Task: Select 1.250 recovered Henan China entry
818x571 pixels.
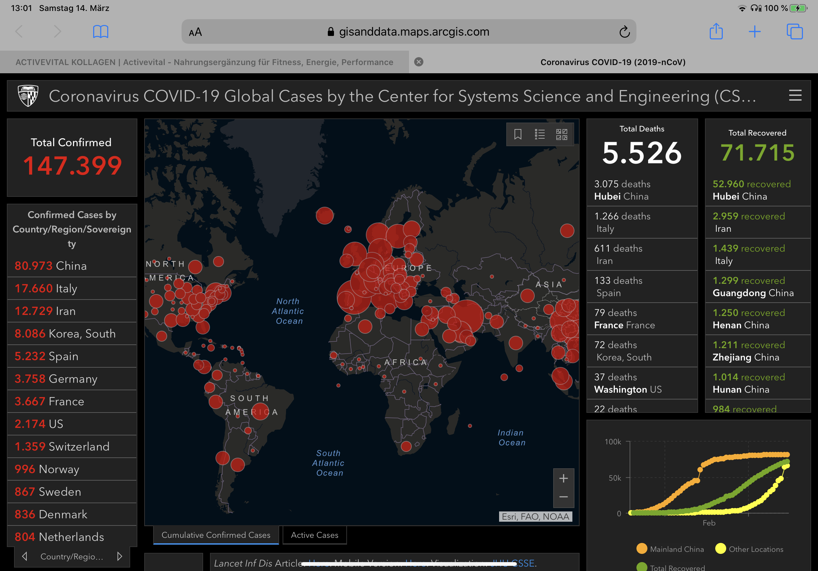Action: pyautogui.click(x=758, y=319)
